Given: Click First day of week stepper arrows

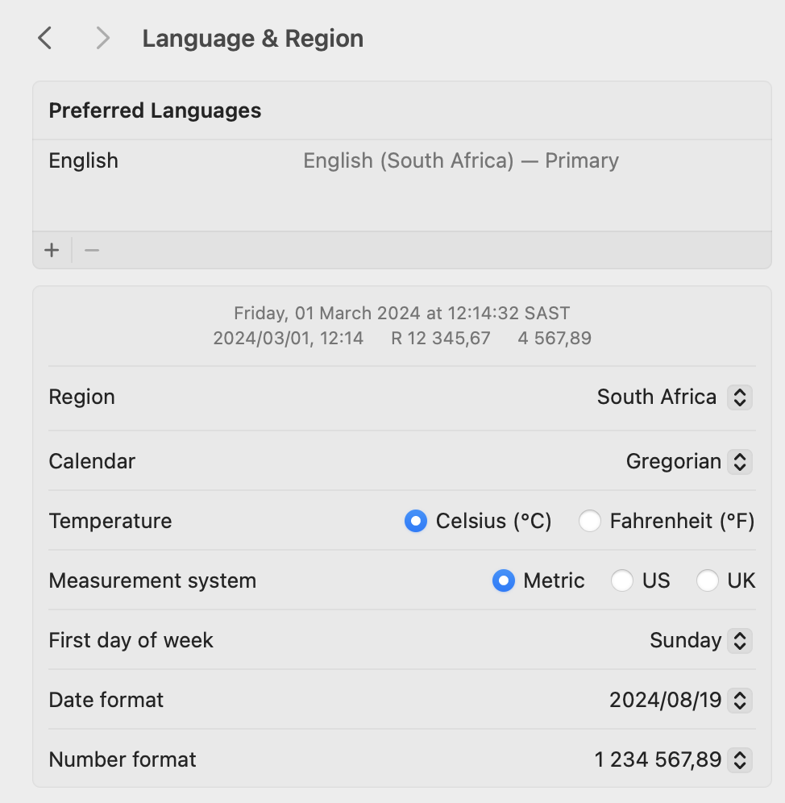Looking at the screenshot, I should [x=739, y=641].
